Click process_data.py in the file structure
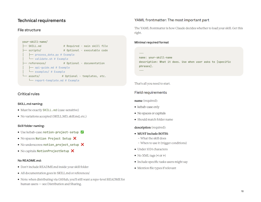261x202 pixels. (x=47, y=55)
